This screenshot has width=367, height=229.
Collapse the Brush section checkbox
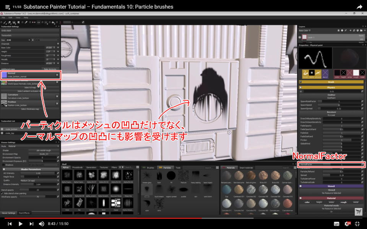300,82
